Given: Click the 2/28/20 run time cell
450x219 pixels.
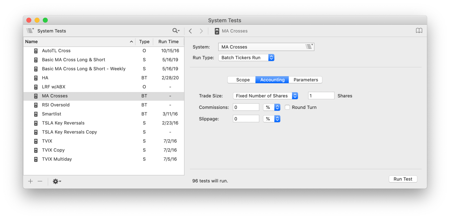Looking at the screenshot, I should tap(170, 78).
